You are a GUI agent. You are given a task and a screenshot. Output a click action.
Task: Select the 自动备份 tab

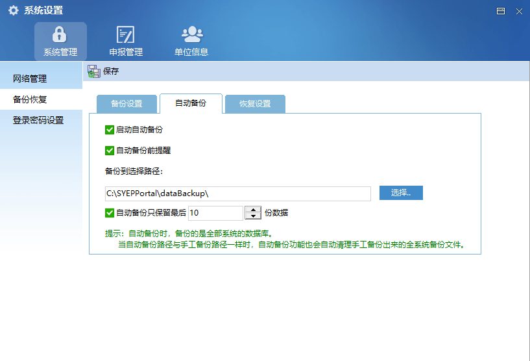[x=191, y=104]
